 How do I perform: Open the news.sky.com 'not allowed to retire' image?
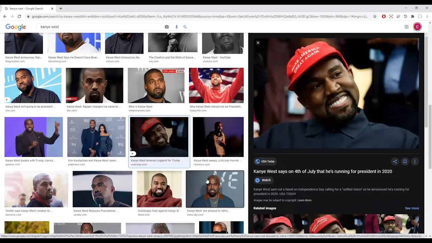click(x=215, y=189)
